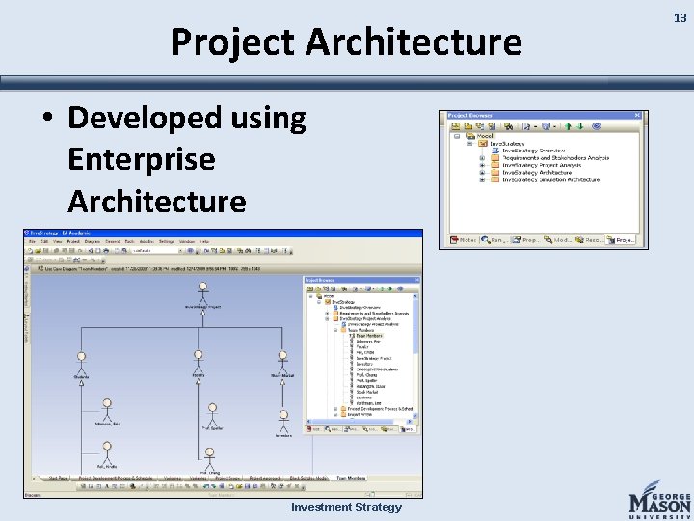
Task: Switch to Pan tab in the top-right Project Browser
Action: point(494,239)
